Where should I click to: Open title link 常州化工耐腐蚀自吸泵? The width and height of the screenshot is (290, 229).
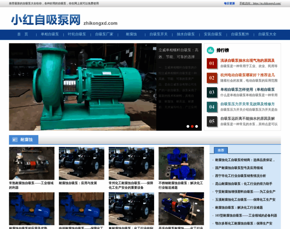tap(131, 185)
